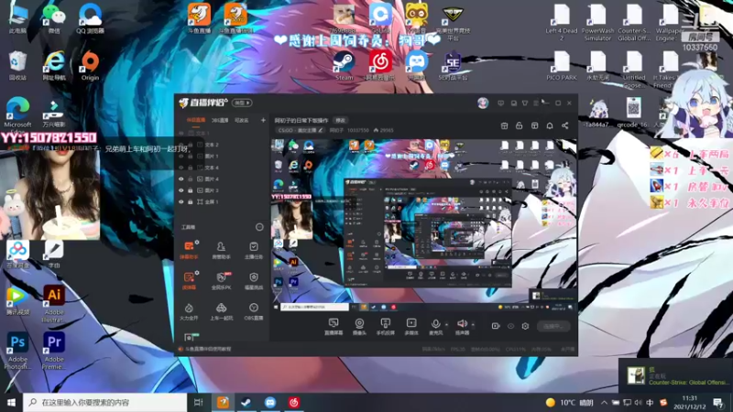The height and width of the screenshot is (412, 733).
Task: Open the OBS直播 tool in toolbox
Action: tap(254, 311)
